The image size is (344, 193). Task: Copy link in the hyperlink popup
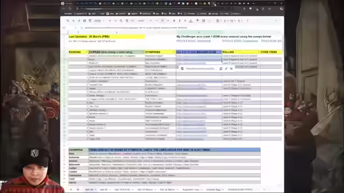pyautogui.click(x=221, y=69)
